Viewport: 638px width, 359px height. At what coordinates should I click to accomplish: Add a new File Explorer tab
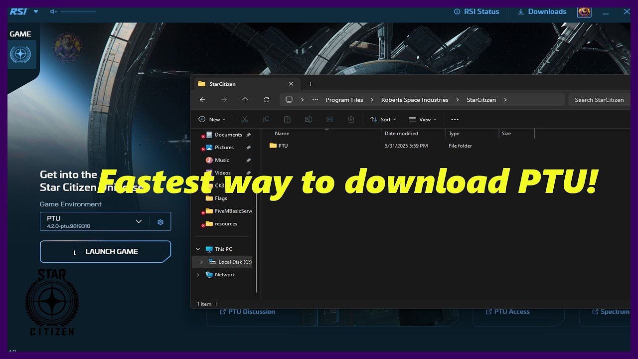(311, 84)
